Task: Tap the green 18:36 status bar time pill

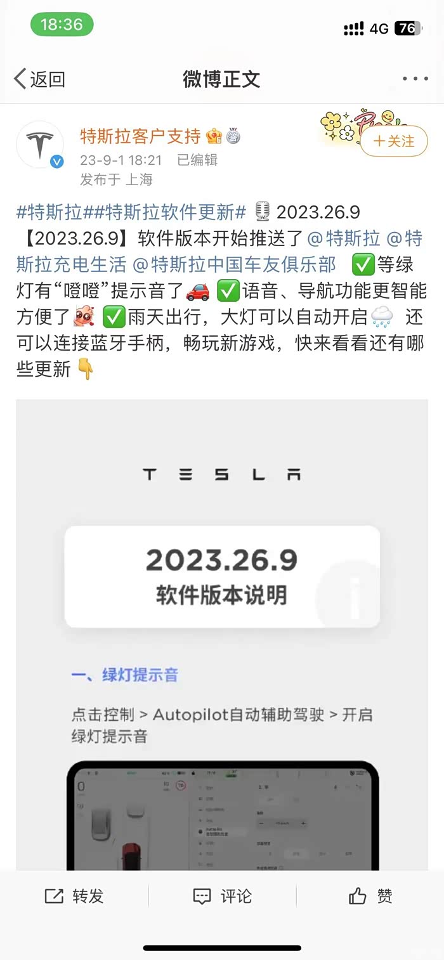Action: (62, 25)
